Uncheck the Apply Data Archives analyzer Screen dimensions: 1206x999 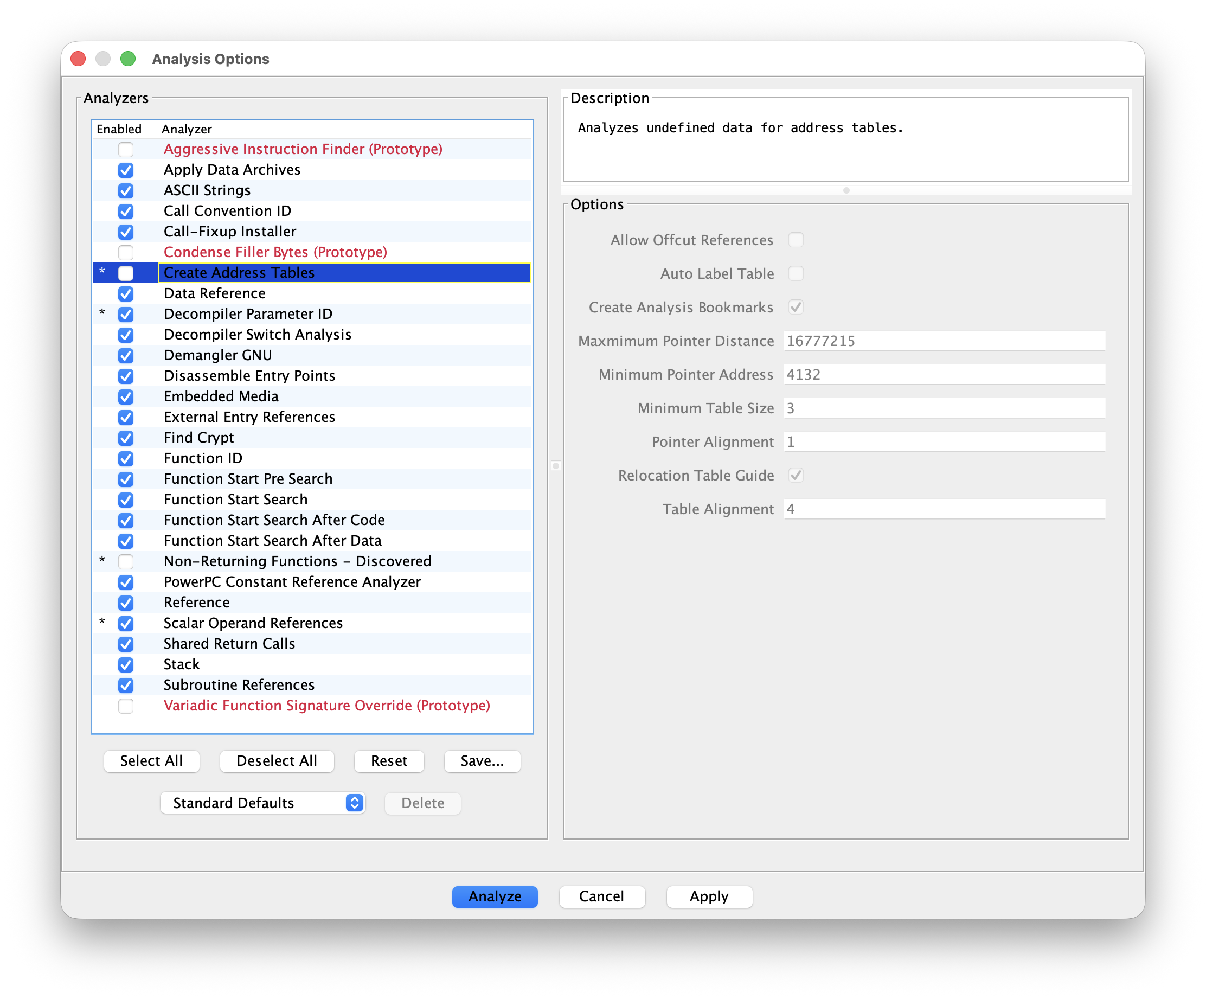tap(126, 170)
